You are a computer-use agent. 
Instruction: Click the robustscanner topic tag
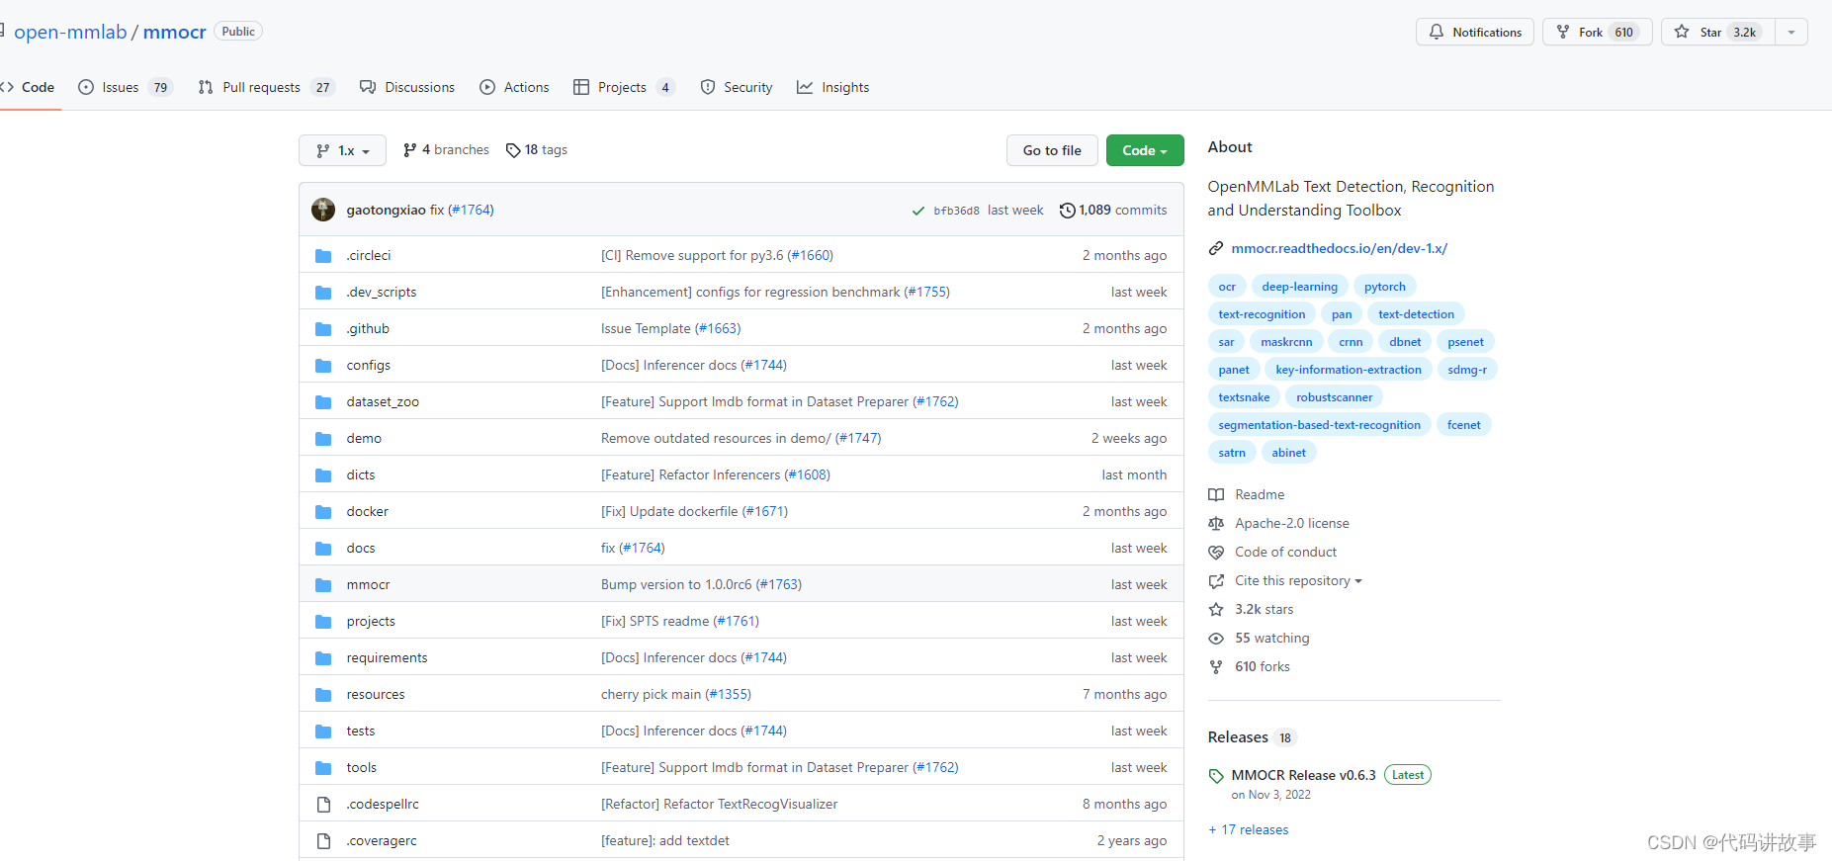click(1334, 397)
